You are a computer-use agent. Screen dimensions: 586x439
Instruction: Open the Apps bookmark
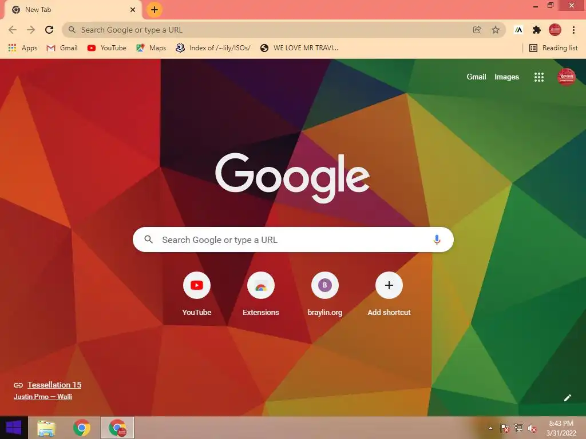pyautogui.click(x=23, y=48)
